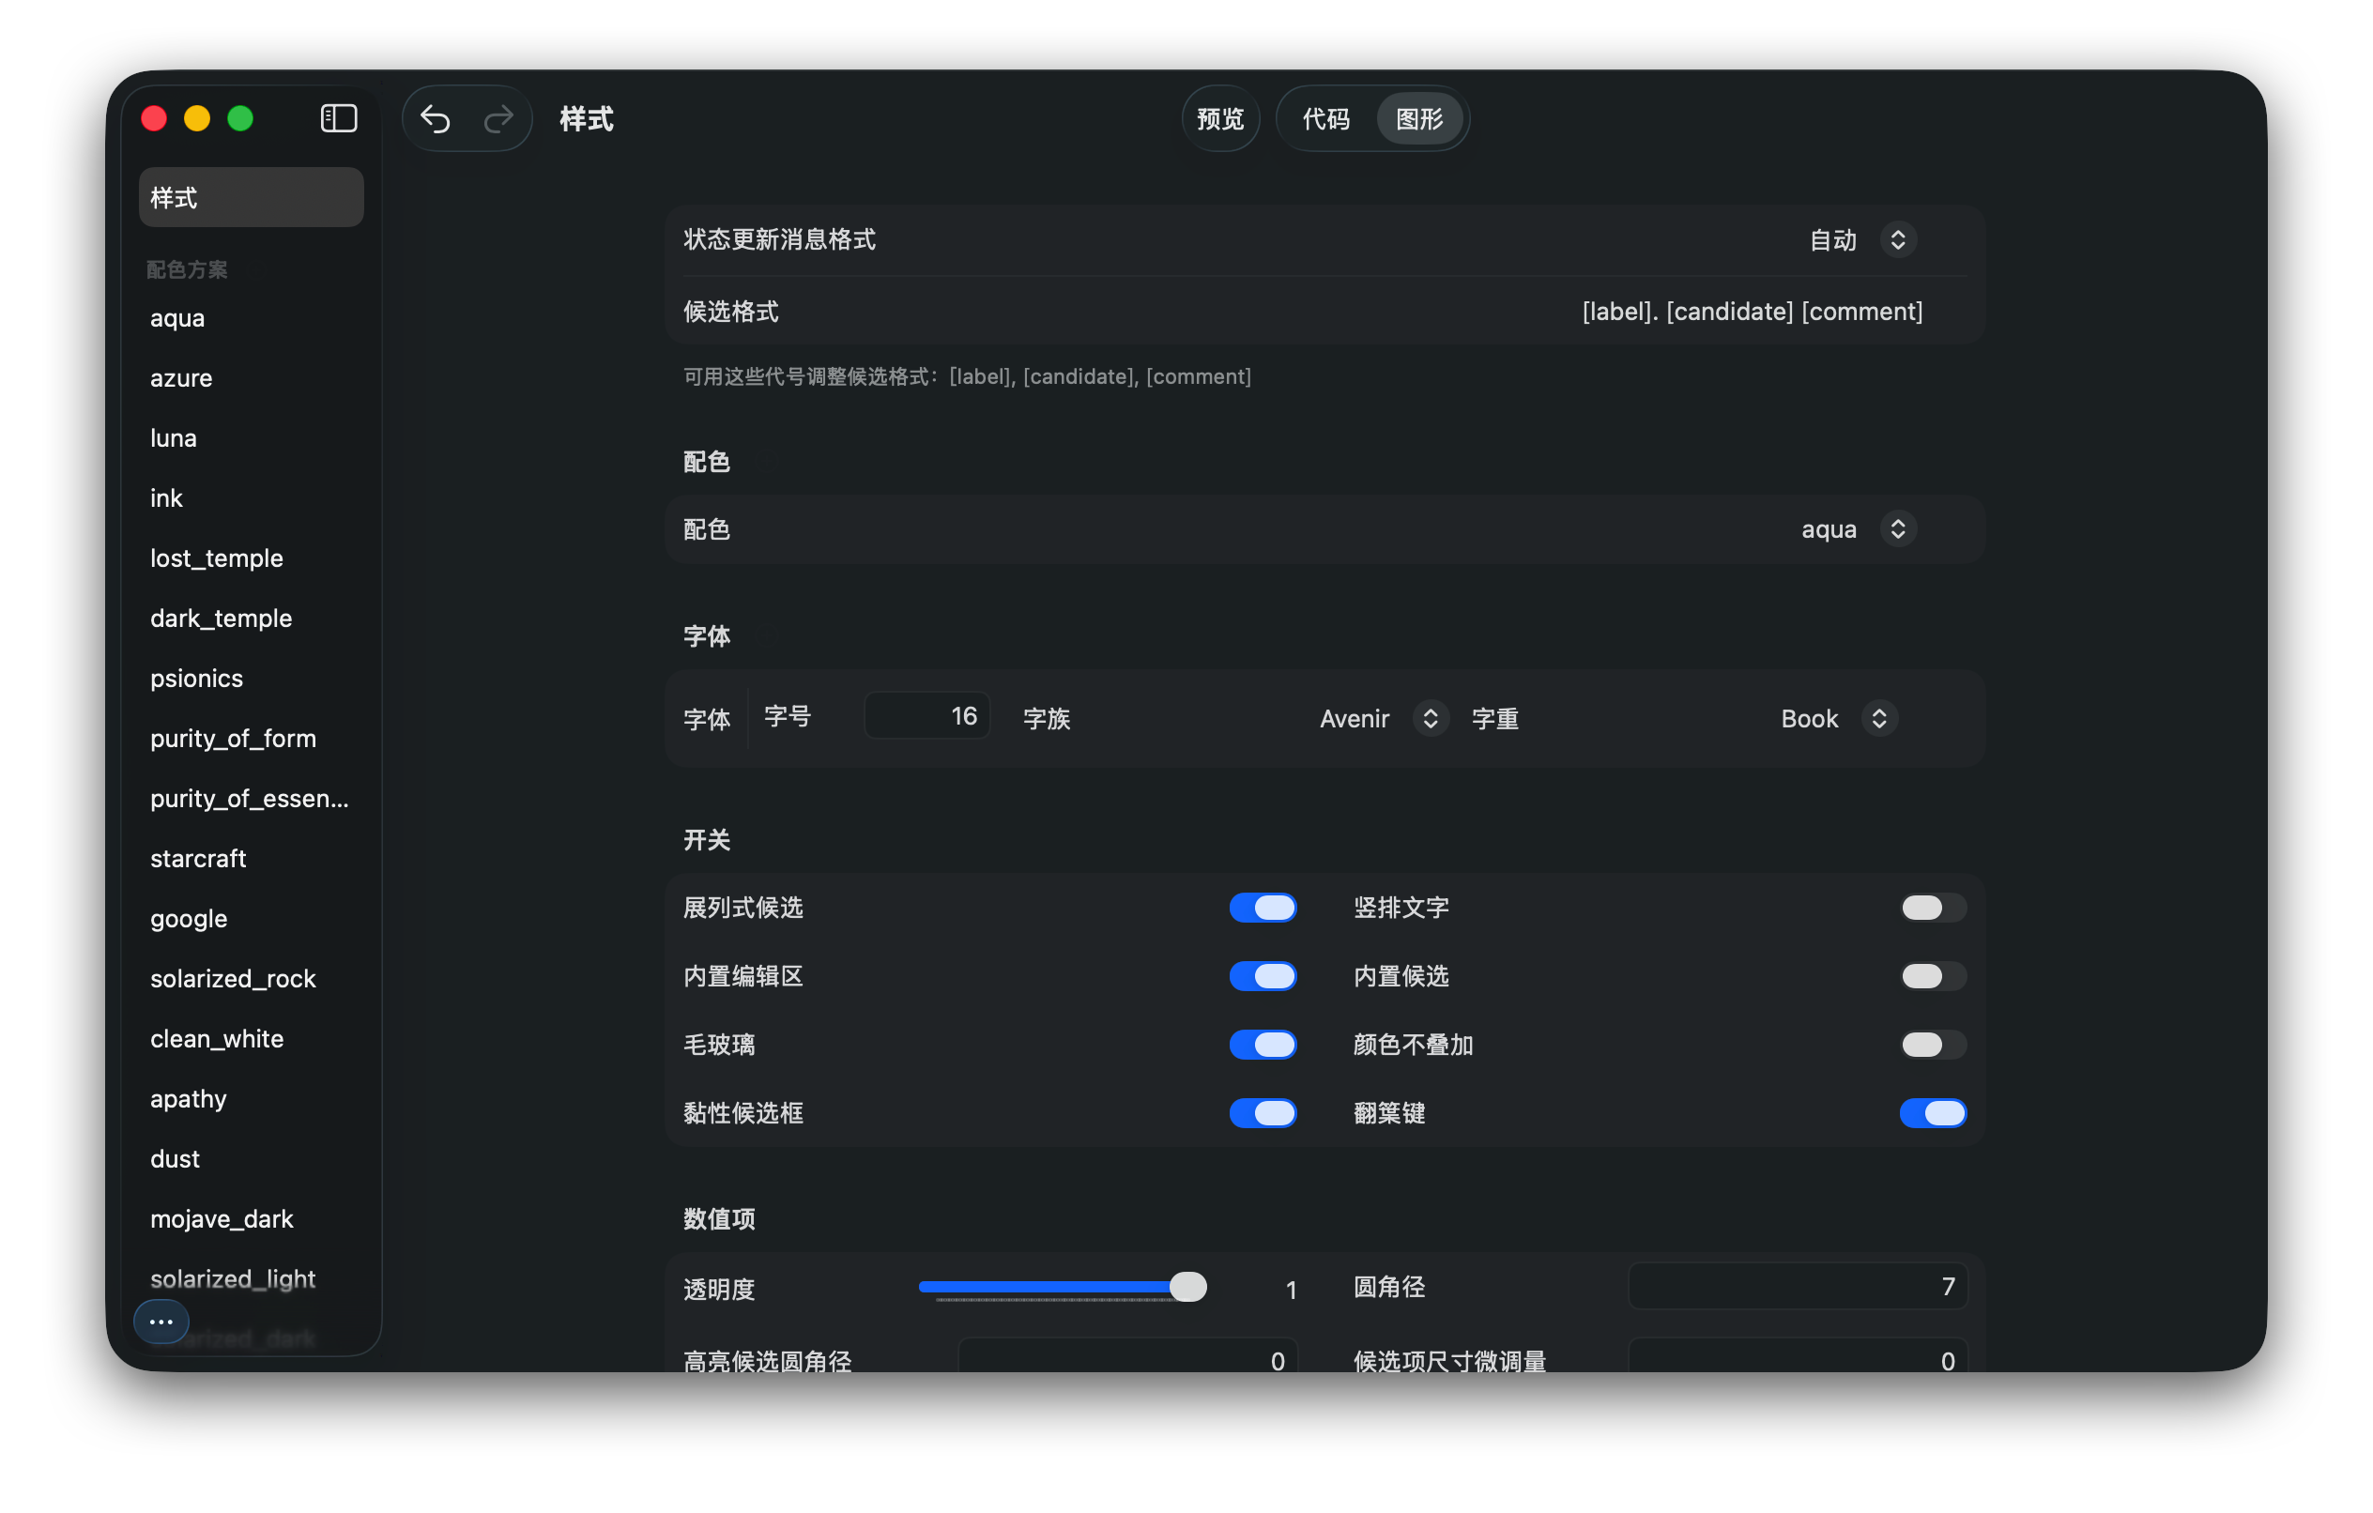Screen dimensions: 2373x1513
Task: Toggle the 毛玻璃 switch
Action: 1263,1045
